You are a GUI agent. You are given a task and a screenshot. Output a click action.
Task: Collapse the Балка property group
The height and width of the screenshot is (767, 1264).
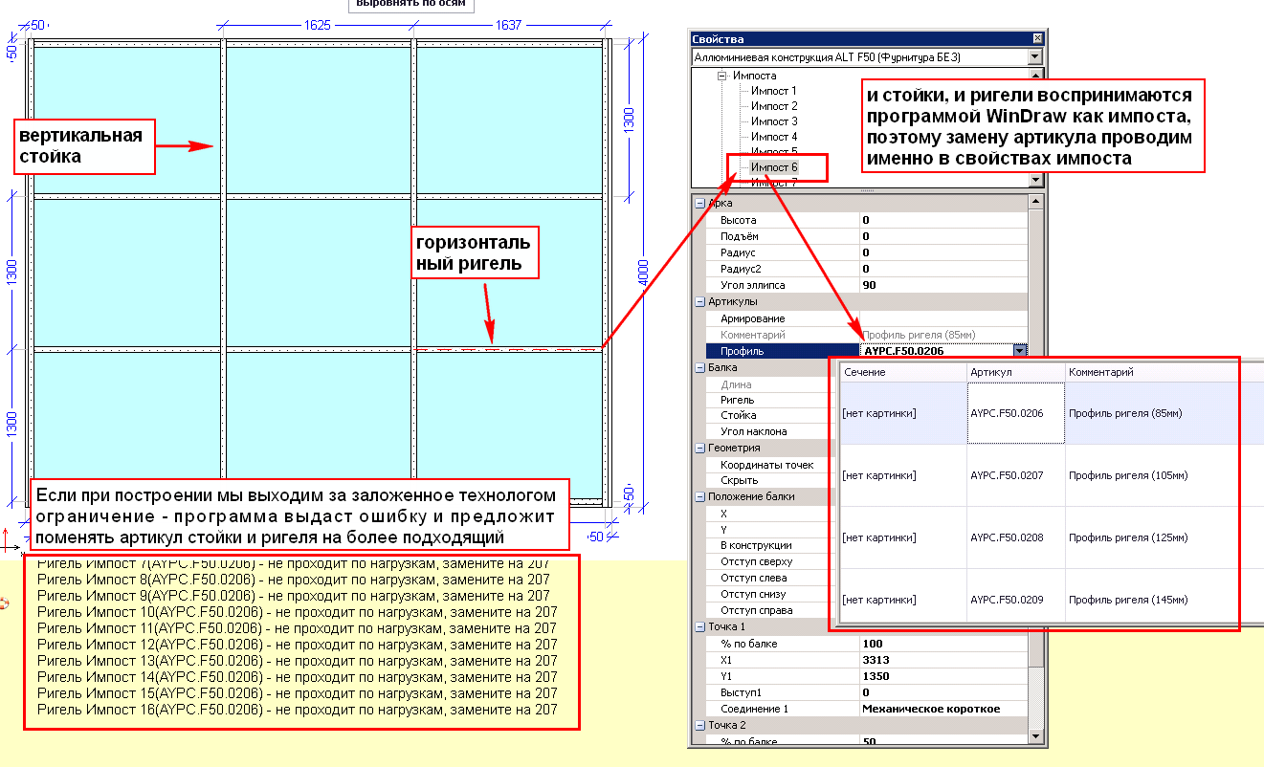click(699, 367)
